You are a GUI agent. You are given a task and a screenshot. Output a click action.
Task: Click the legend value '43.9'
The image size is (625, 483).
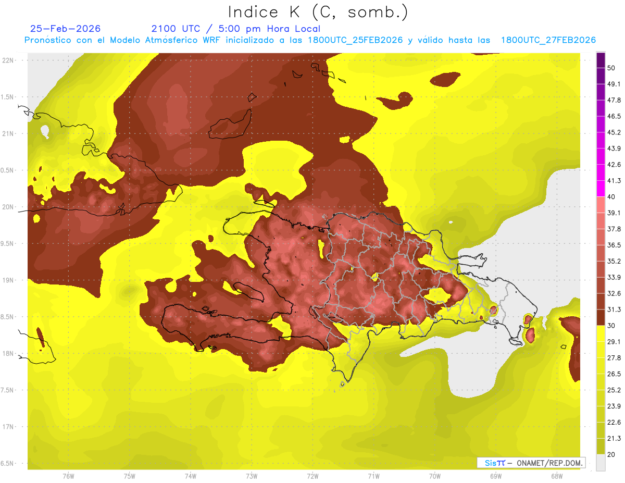pos(614,148)
